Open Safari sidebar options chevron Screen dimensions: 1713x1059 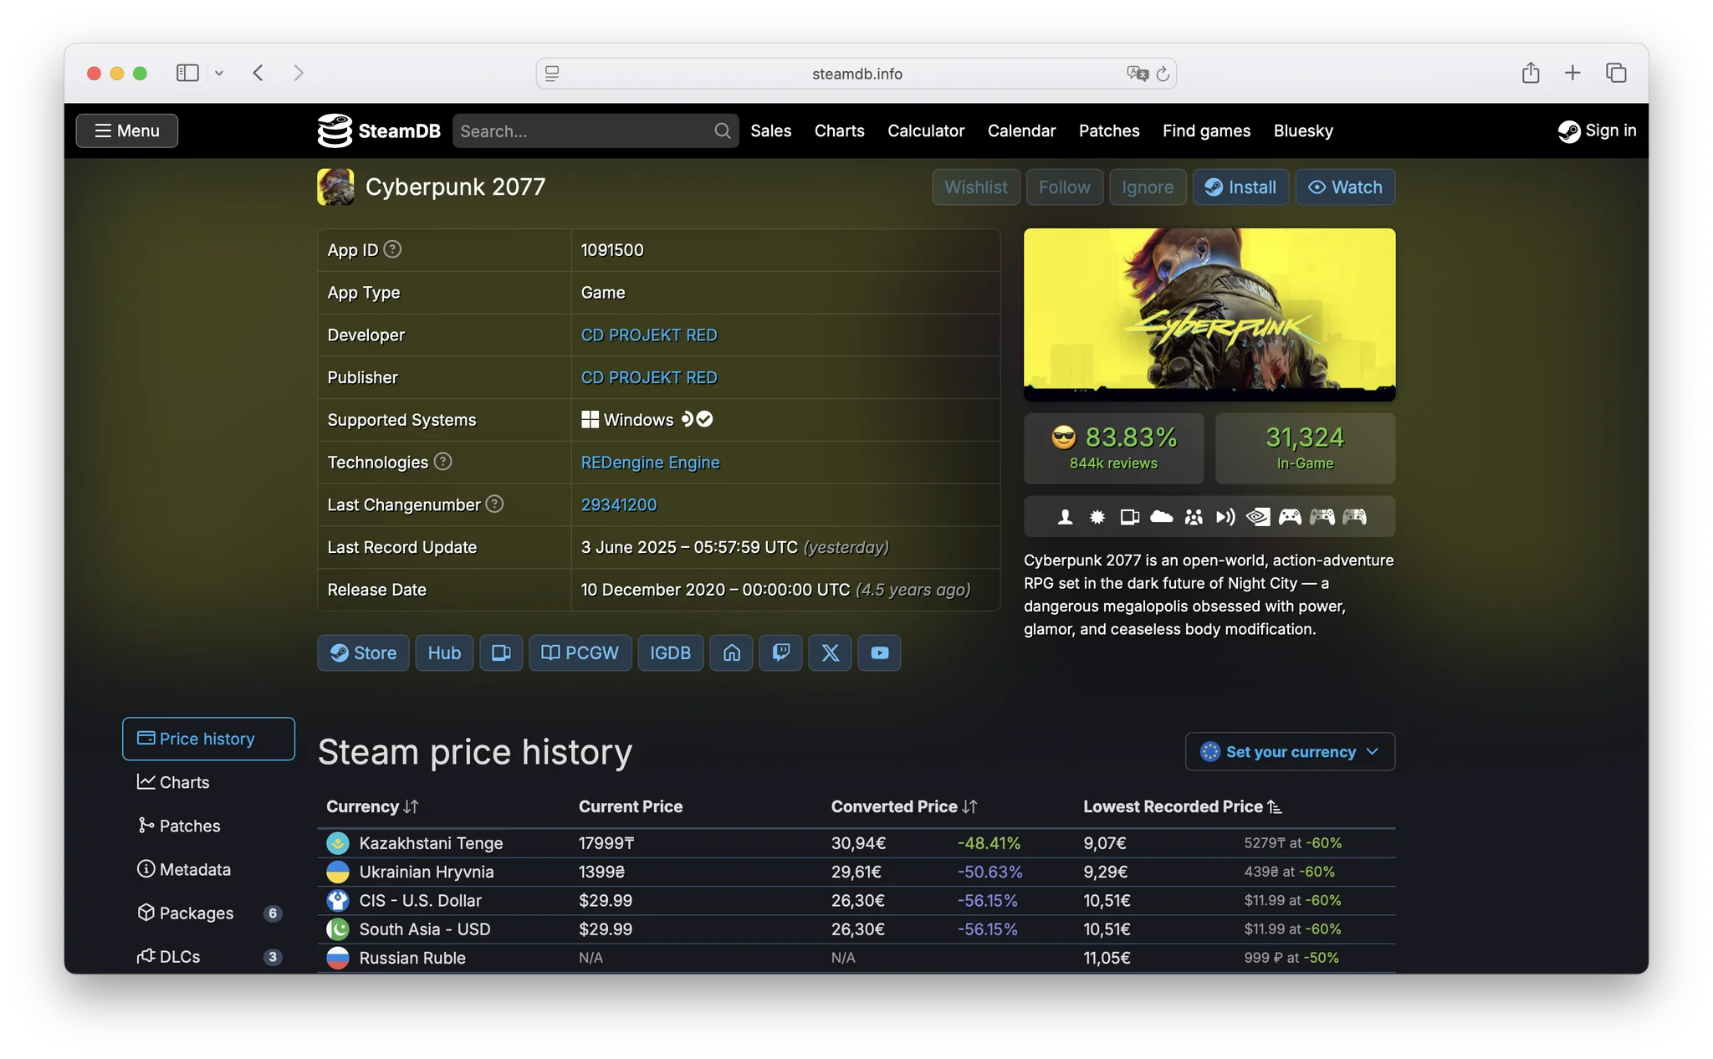pos(219,74)
